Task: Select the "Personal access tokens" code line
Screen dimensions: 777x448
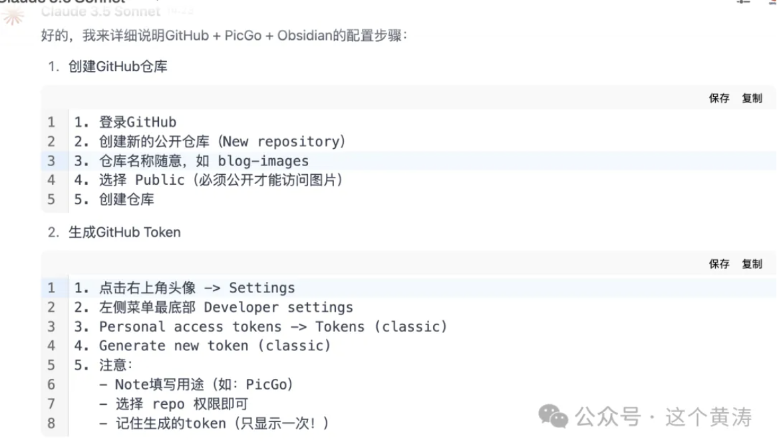Action: [260, 326]
